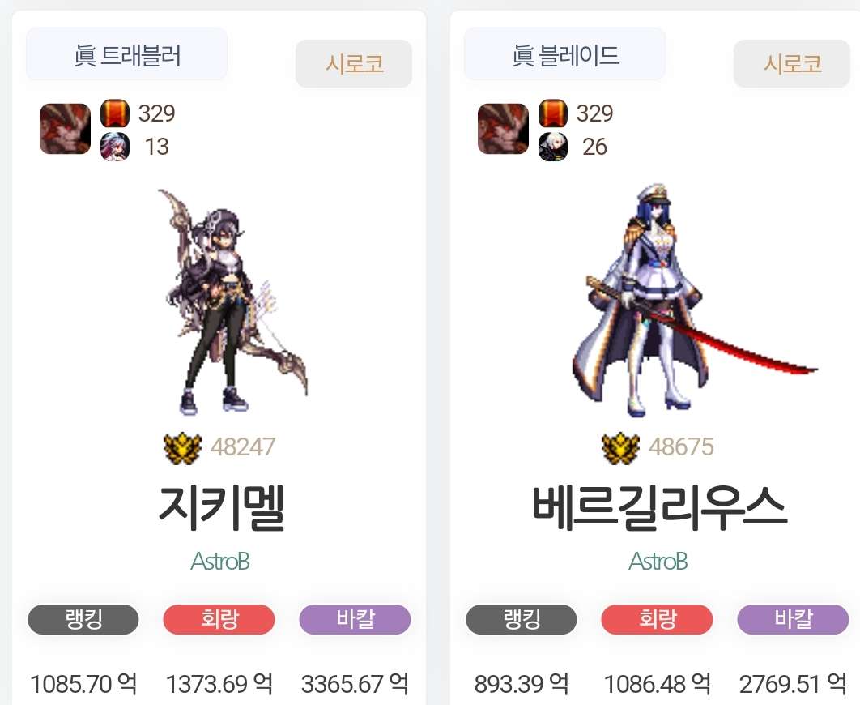
Task: Open the 眞 블레이드 class label
Action: [x=565, y=54]
